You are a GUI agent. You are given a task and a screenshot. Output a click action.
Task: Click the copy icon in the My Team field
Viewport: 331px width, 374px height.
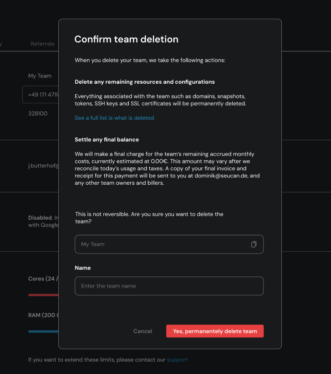[254, 244]
